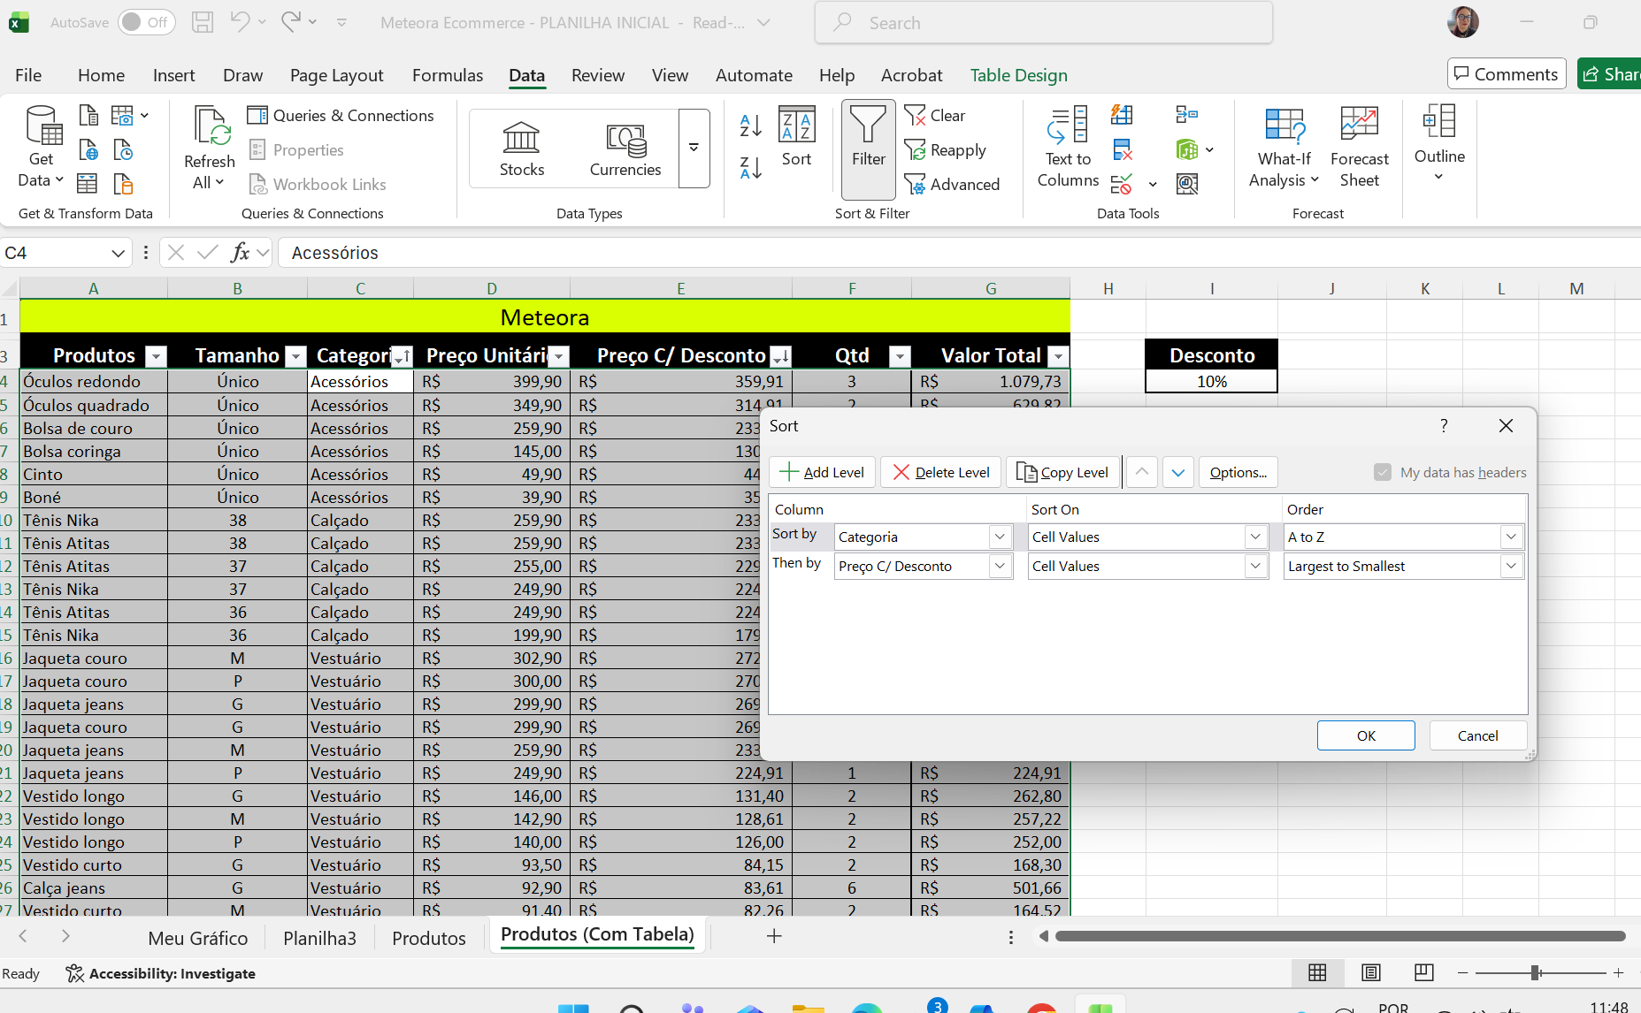Open the Formulas ribbon tab
The height and width of the screenshot is (1013, 1641).
pyautogui.click(x=448, y=75)
